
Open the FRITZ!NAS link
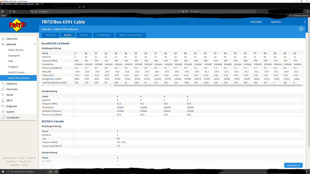[x=256, y=22]
